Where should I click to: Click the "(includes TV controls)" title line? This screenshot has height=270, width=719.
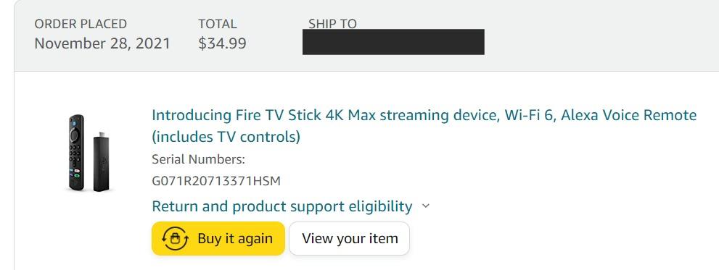click(x=226, y=136)
